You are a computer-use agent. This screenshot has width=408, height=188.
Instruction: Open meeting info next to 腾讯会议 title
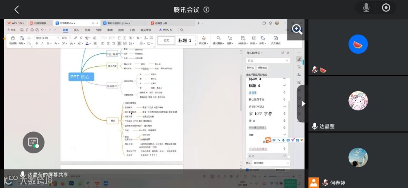pyautogui.click(x=206, y=10)
